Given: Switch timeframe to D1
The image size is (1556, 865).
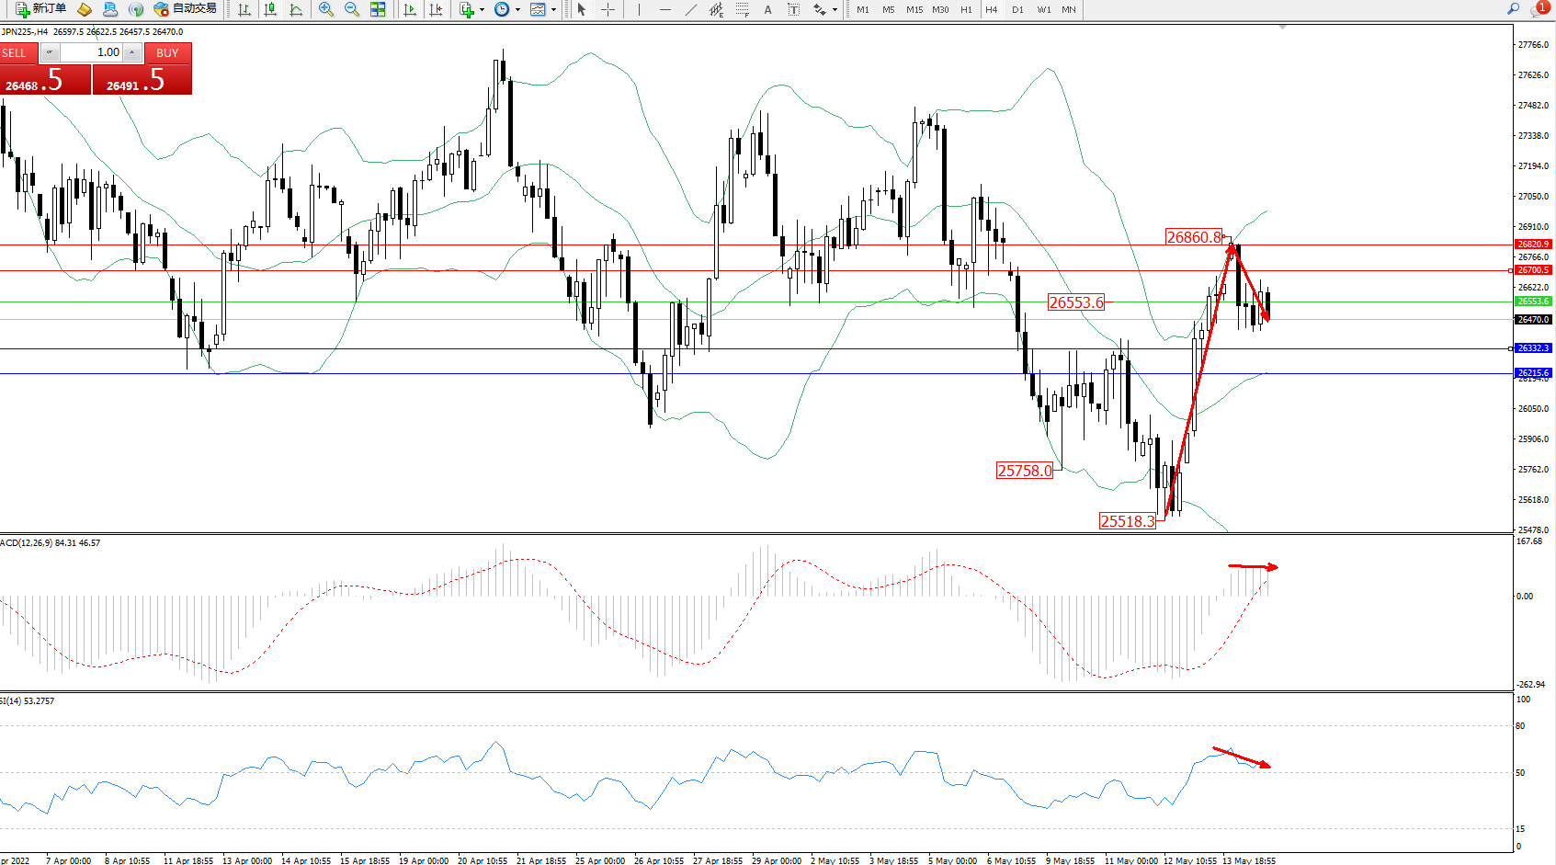Looking at the screenshot, I should pos(1017,9).
